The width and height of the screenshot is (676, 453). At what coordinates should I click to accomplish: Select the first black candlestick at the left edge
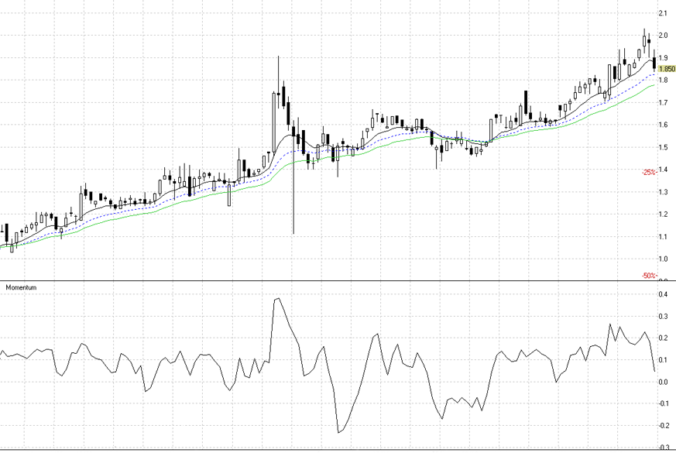tap(6, 232)
